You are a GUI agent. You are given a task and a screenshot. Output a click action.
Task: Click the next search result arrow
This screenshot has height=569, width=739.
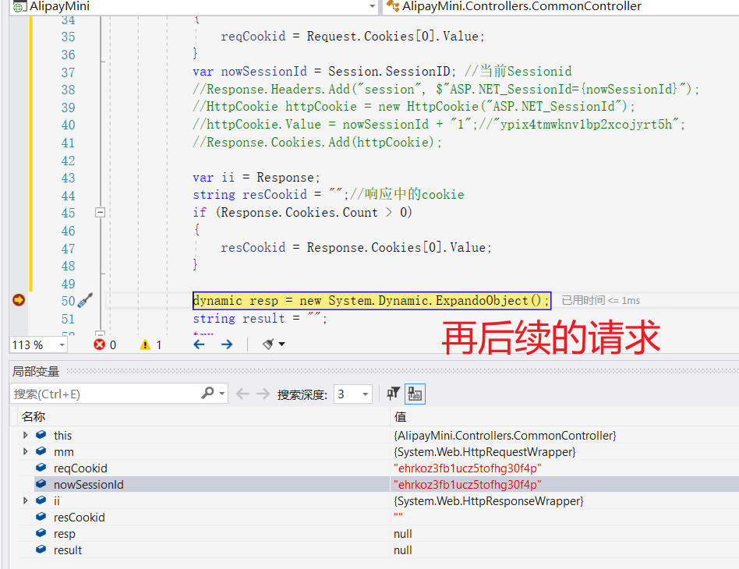tap(263, 393)
